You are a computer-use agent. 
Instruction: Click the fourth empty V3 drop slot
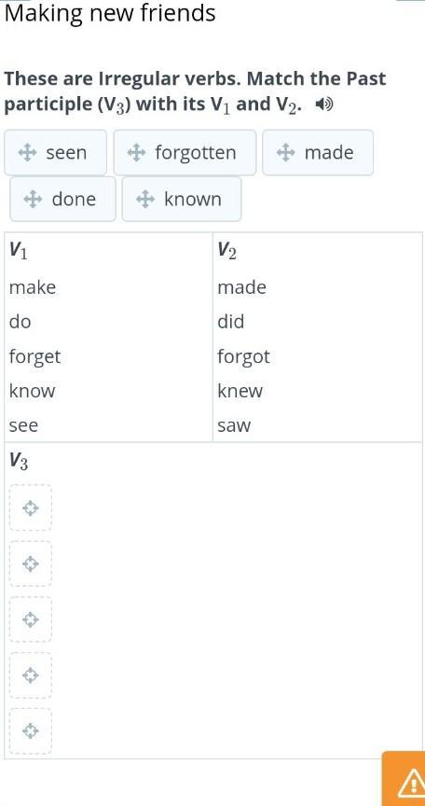[x=30, y=674]
